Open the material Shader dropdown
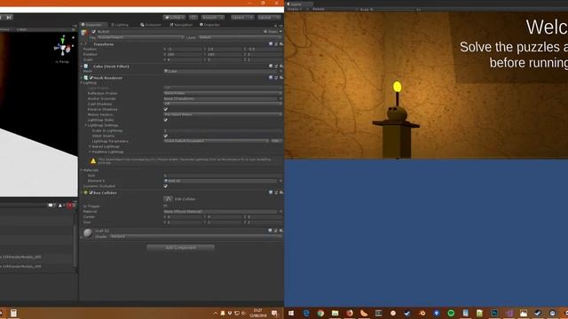568x319 pixels. [195, 237]
